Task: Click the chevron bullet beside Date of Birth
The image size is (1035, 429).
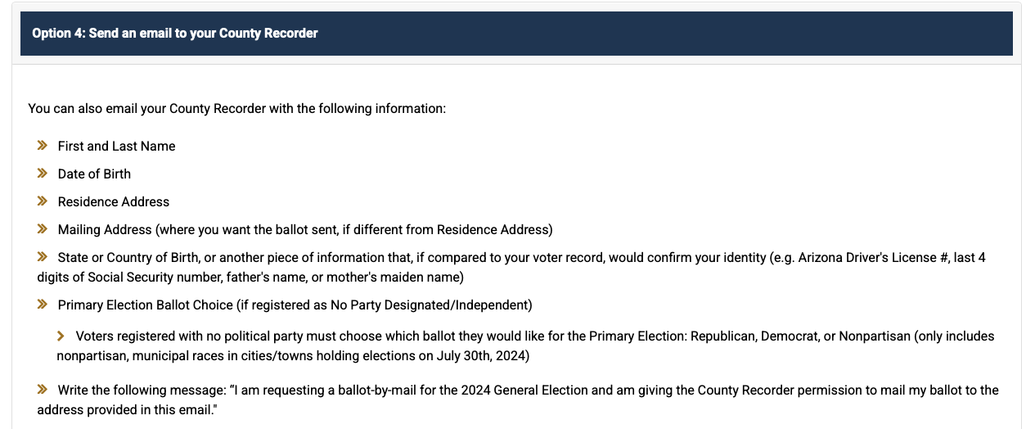Action: click(43, 174)
